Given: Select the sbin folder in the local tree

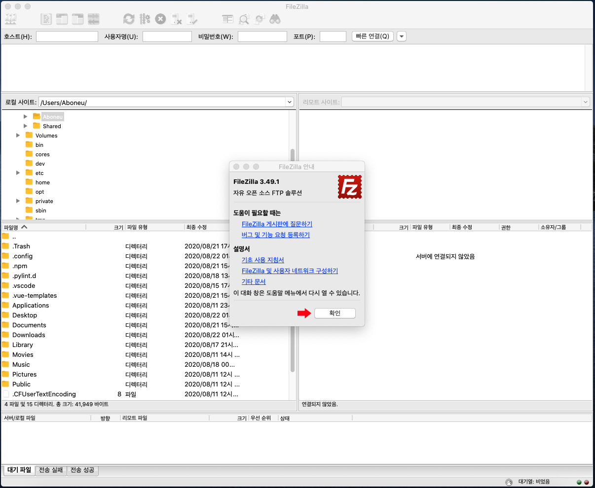Looking at the screenshot, I should [41, 210].
